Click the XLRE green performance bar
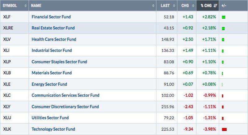The width and height of the screenshot is (248, 135). coord(223,28)
